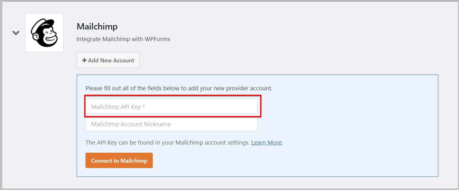Screen dimensions: 459x190
Task: Click the Integrate Mailchimp with WPForms subtitle
Action: [123, 39]
